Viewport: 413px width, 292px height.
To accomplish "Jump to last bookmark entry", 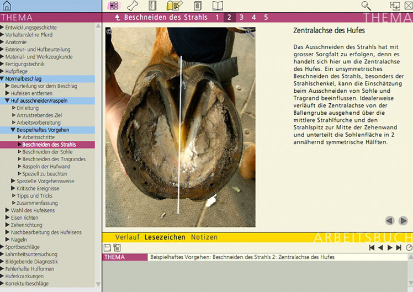I will coord(399,248).
